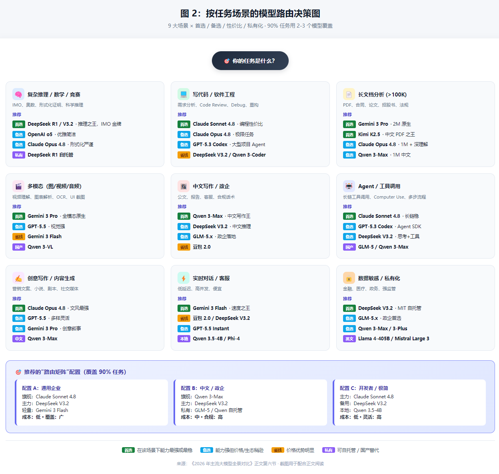Screen dimensions: 499x474
Task: Click the title 图 2：按任务场景的模型路由决策图
Action: [x=250, y=13]
